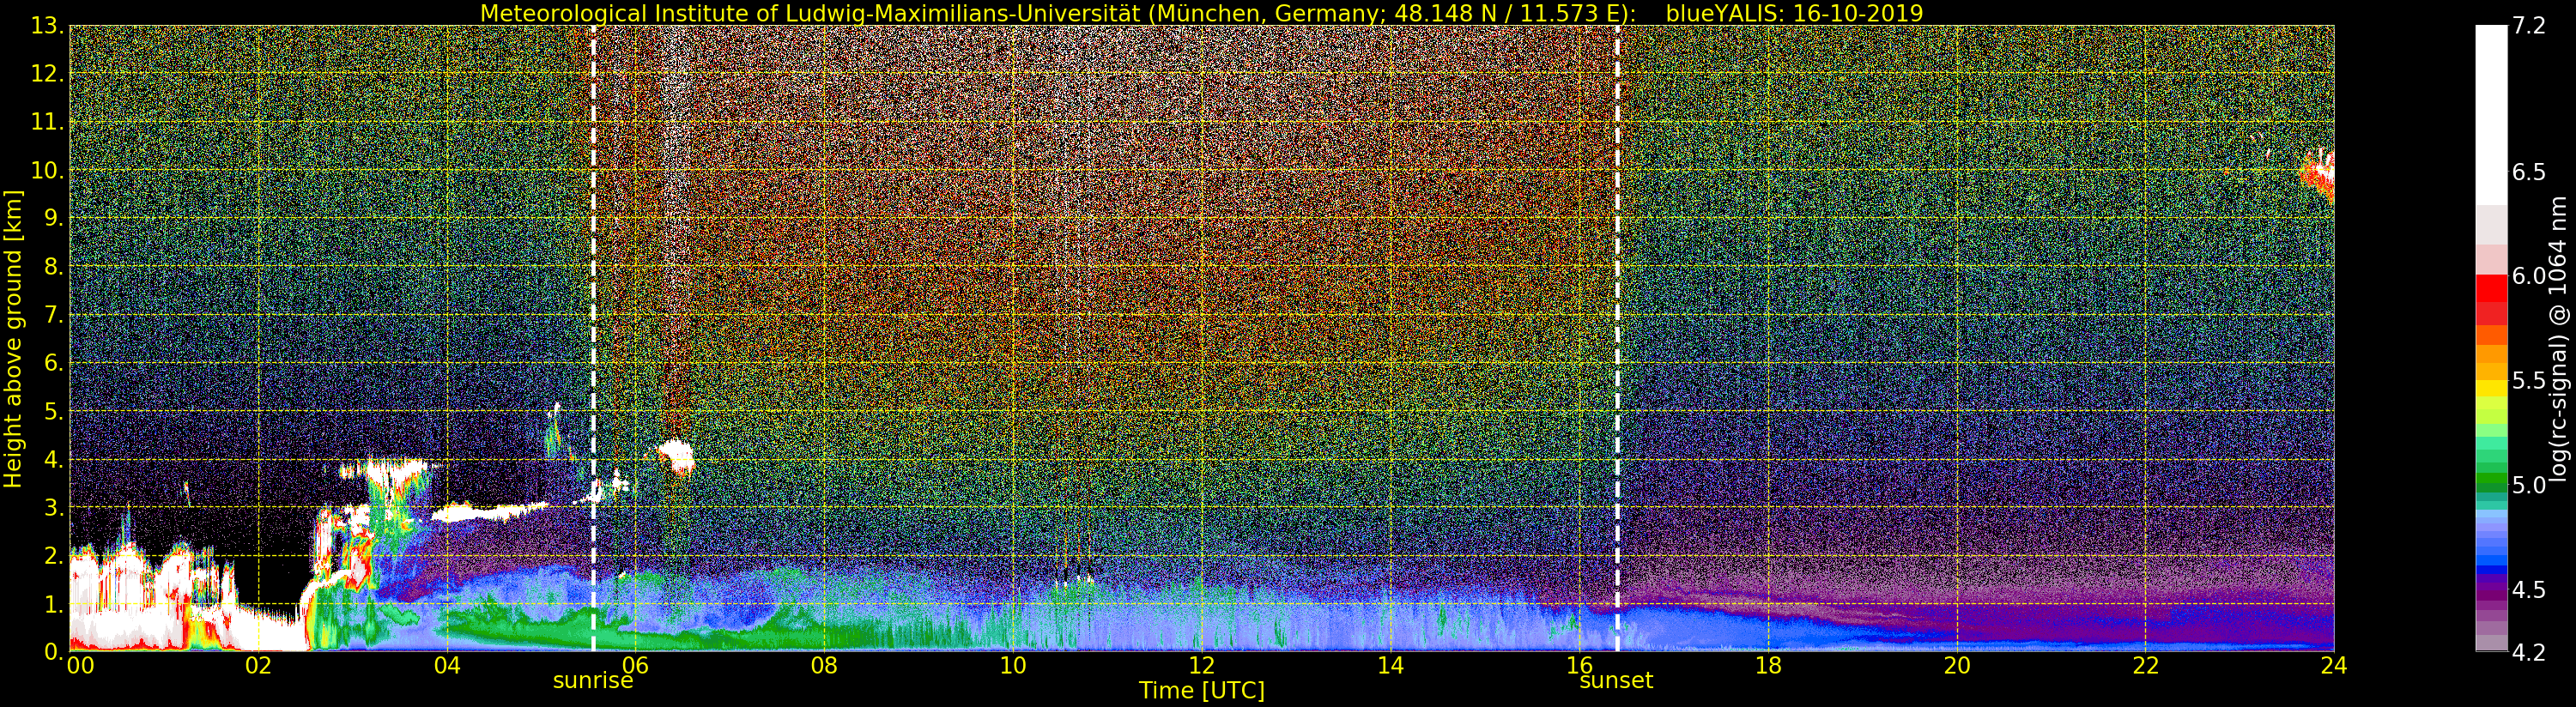Click the height axis tick '4.'

coord(54,459)
